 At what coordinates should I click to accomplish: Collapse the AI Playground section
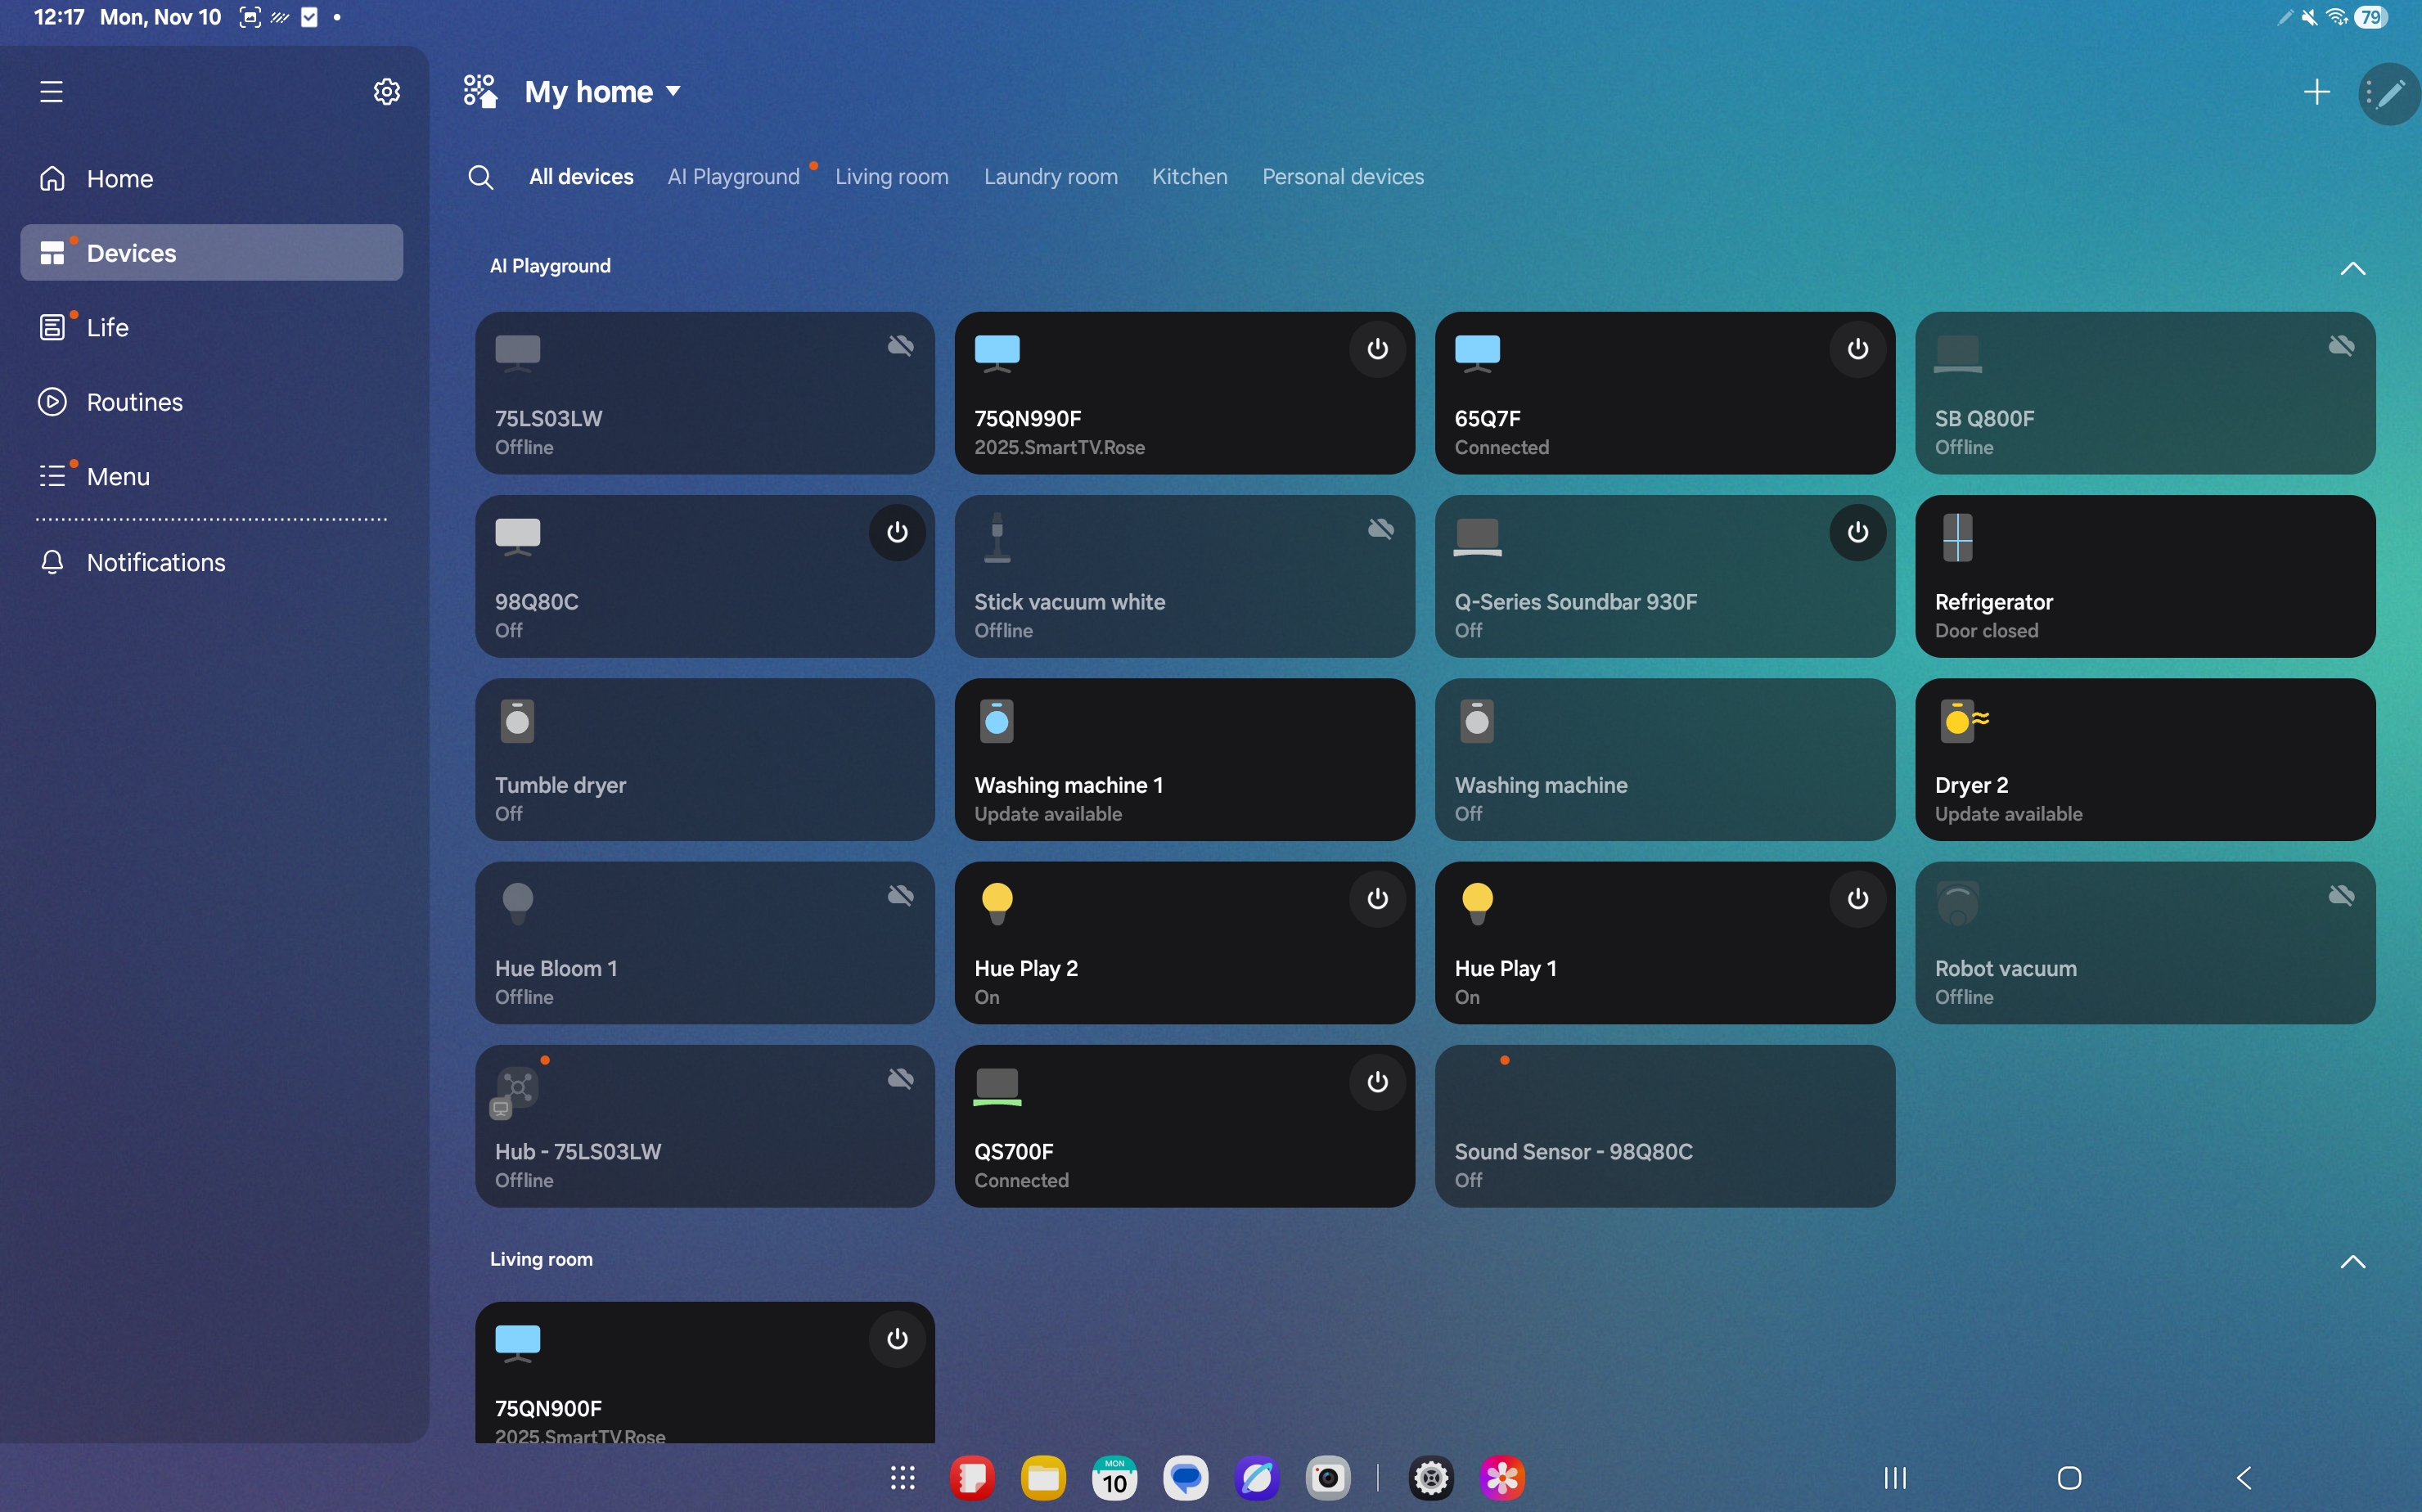[x=2352, y=268]
